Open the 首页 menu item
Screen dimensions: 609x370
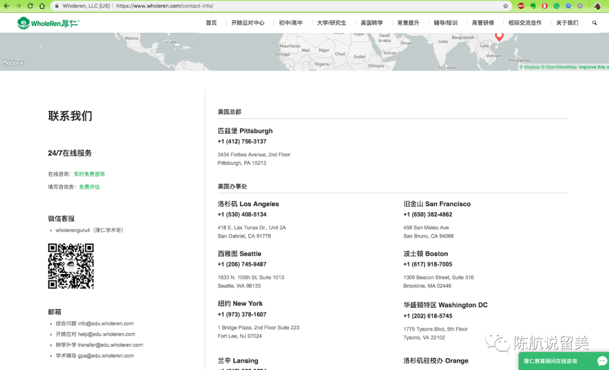211,23
